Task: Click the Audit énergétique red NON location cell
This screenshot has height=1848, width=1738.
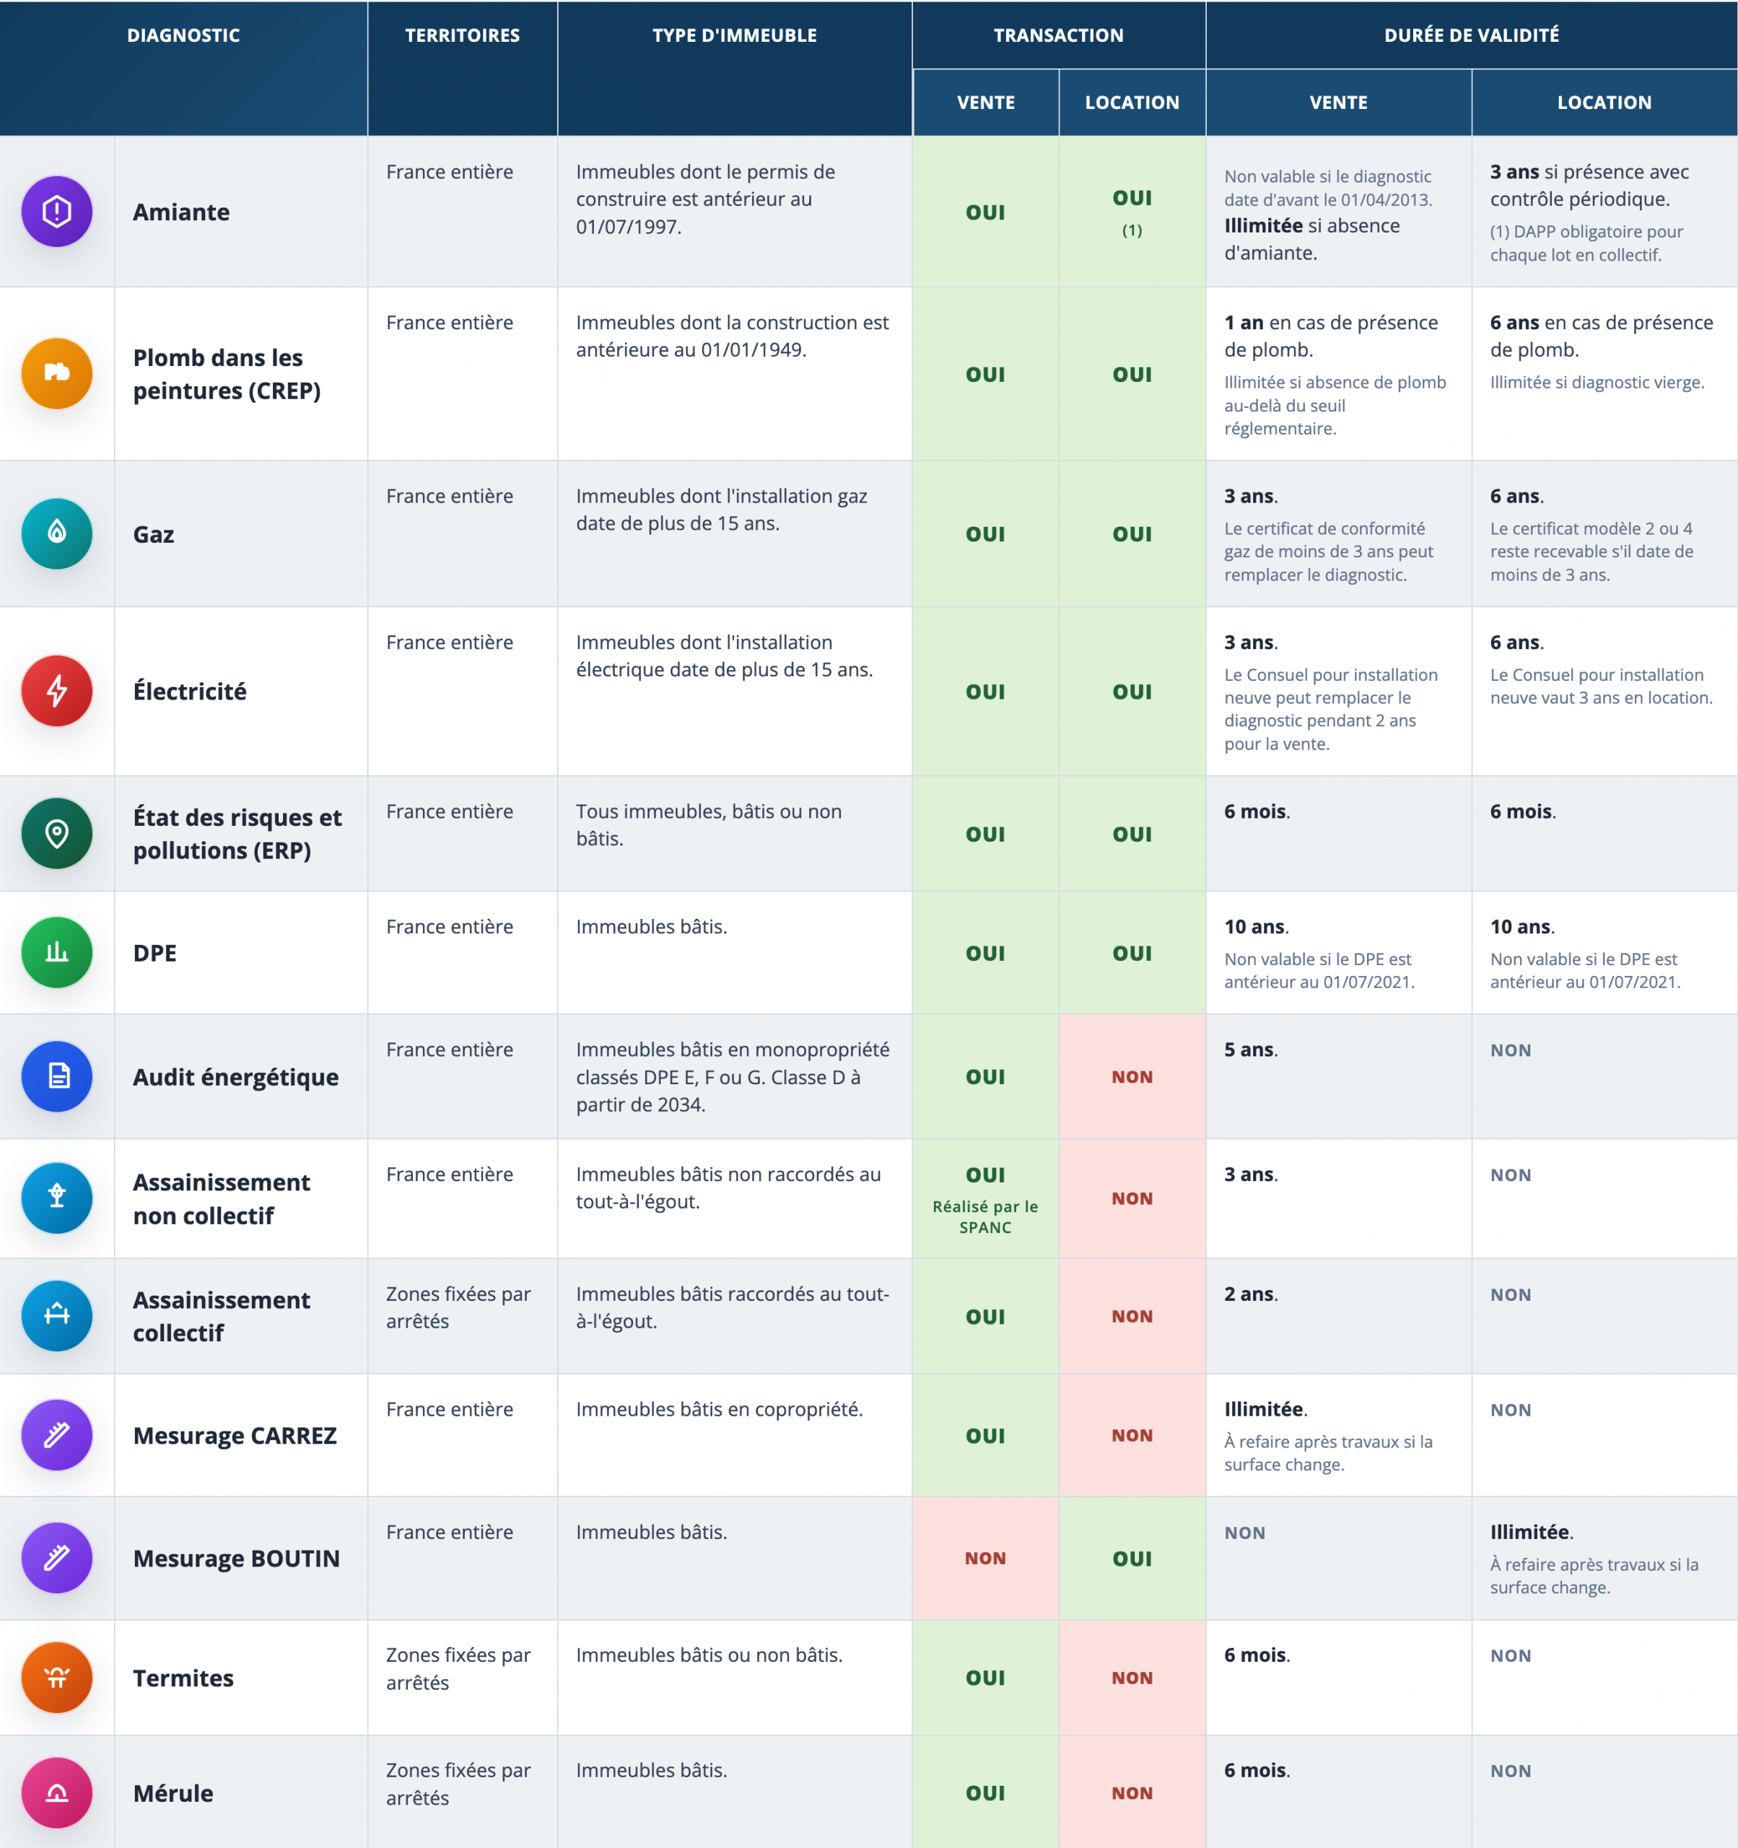Action: [1132, 1076]
